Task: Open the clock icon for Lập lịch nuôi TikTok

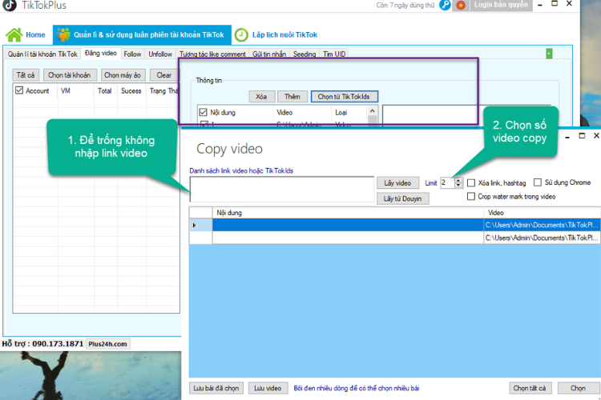Action: tap(241, 35)
